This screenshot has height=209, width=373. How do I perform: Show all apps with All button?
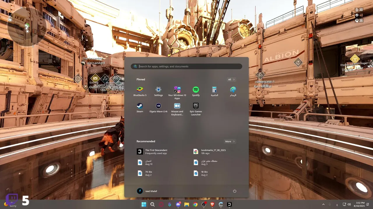[231, 80]
